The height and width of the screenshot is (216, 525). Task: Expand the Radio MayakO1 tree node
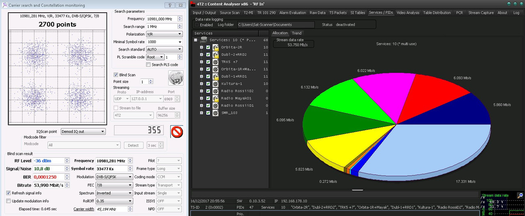tap(201, 98)
